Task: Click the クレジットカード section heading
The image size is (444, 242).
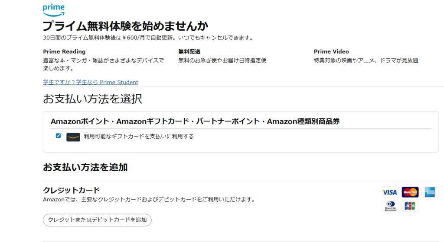Action: (71, 190)
